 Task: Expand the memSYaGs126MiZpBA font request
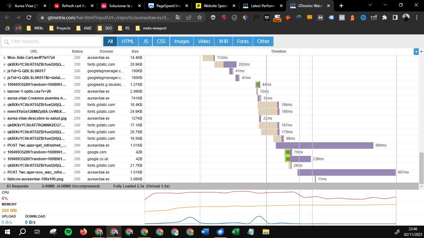pos(4,112)
